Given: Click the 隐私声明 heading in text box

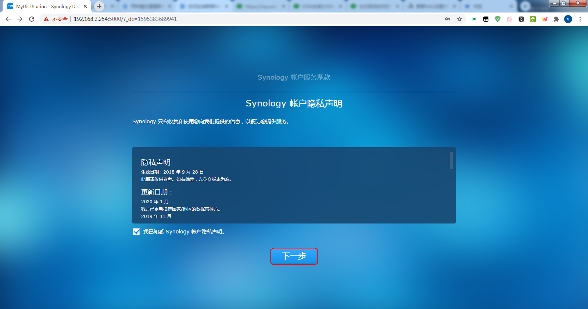Looking at the screenshot, I should [156, 162].
